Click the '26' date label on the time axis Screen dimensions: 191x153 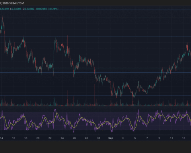pyautogui.click(x=74, y=138)
